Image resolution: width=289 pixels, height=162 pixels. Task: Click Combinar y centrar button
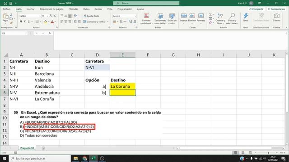click(94, 22)
